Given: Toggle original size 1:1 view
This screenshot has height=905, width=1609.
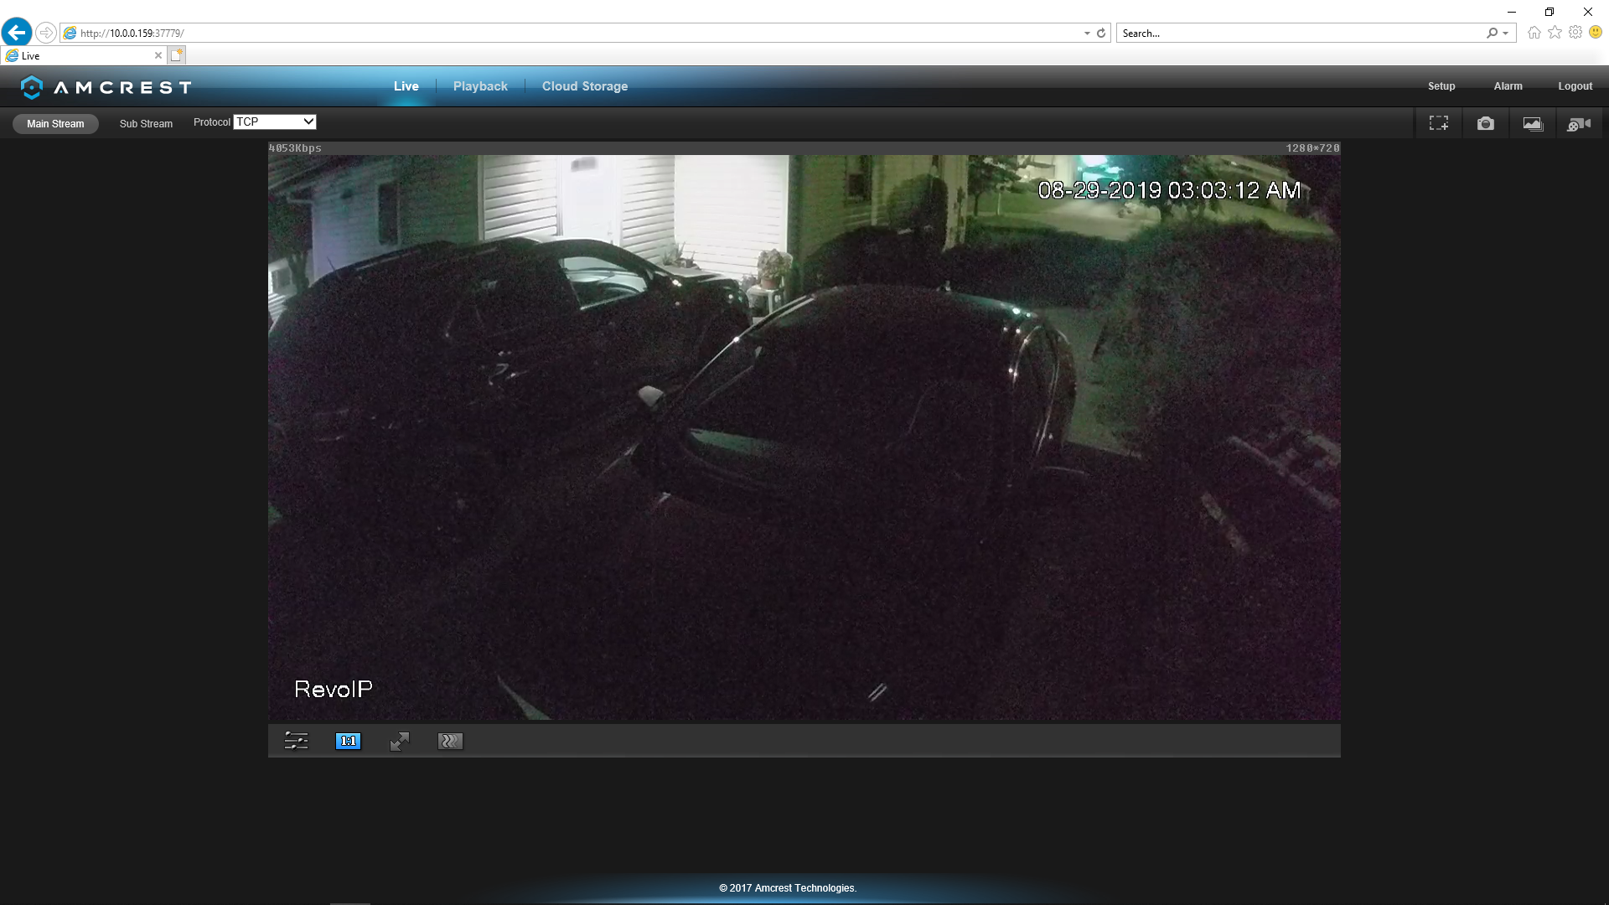Looking at the screenshot, I should click(x=348, y=741).
